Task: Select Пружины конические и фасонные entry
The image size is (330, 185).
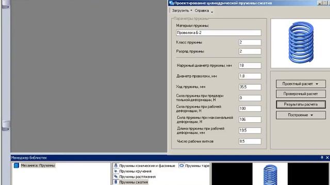Action: (147, 165)
